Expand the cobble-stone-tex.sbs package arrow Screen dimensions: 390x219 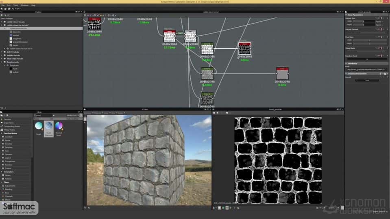coord(2,22)
